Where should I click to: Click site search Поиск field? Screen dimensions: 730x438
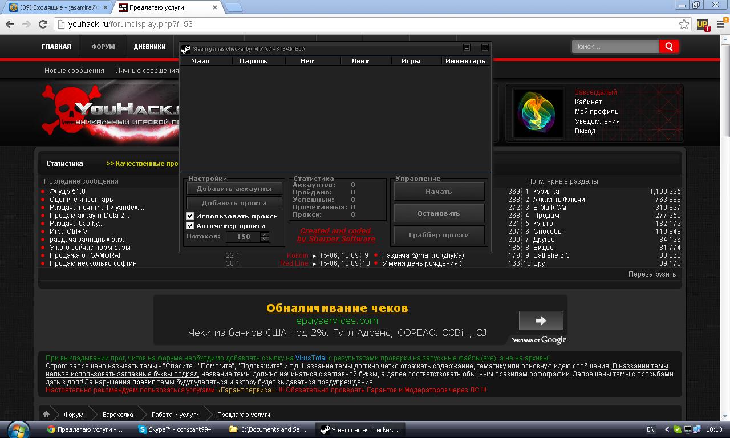point(615,47)
